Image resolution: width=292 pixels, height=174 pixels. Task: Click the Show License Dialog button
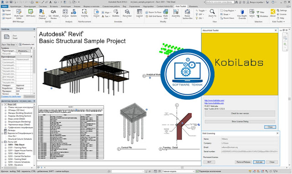click(x=240, y=121)
